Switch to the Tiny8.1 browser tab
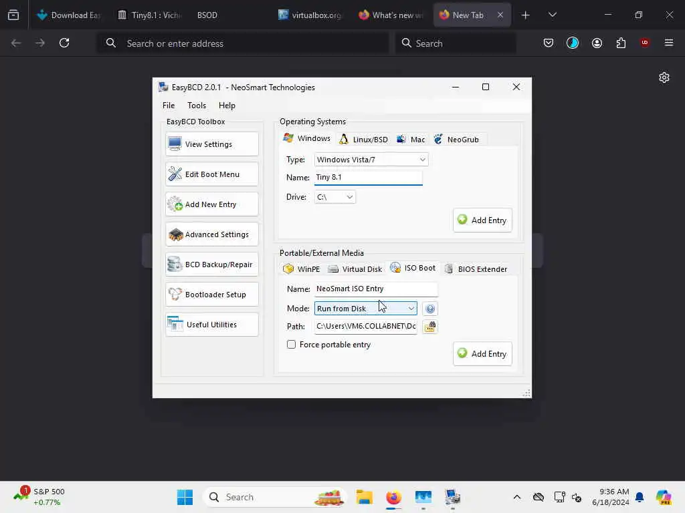Image resolution: width=685 pixels, height=513 pixels. 150,15
